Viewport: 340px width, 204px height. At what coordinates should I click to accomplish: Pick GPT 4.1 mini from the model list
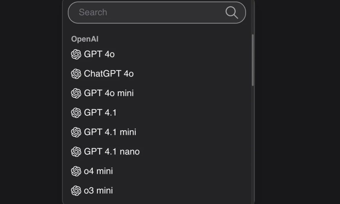[110, 132]
